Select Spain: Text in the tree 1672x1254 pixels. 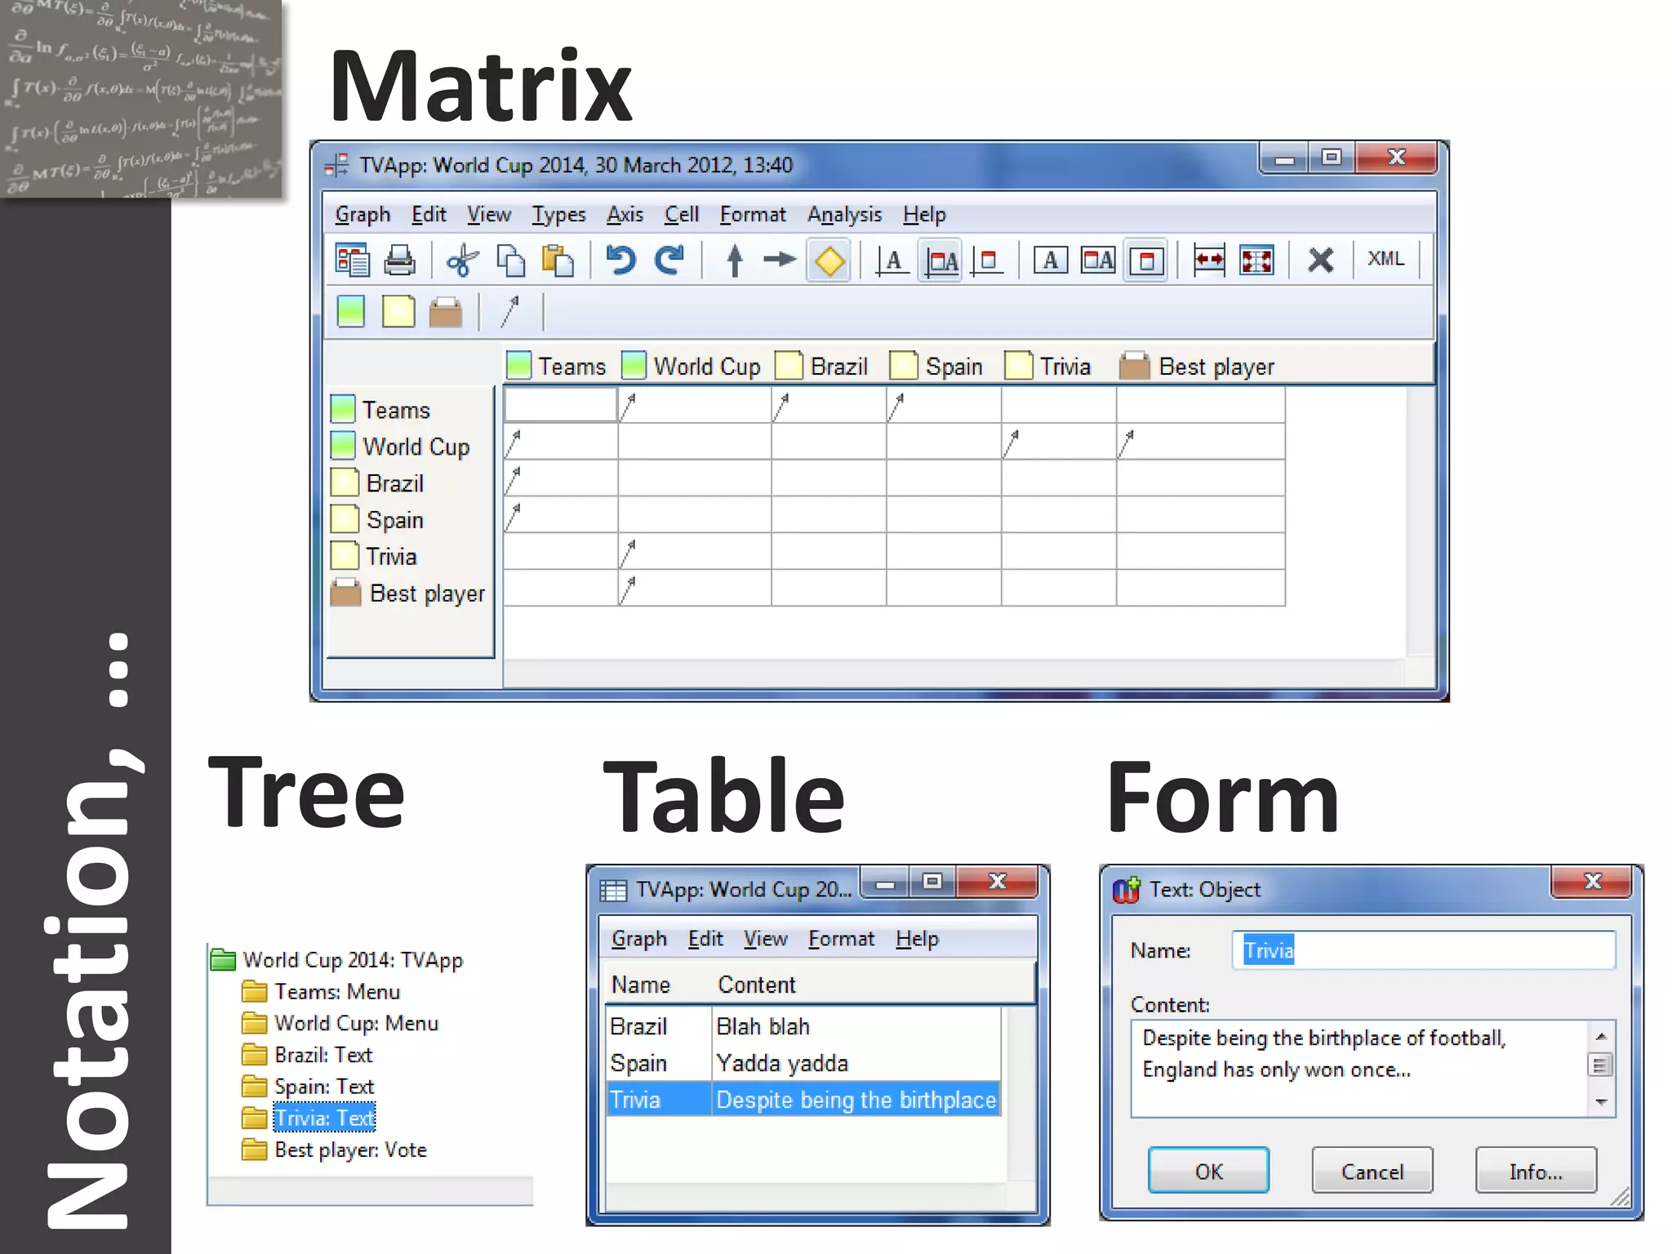click(308, 1087)
